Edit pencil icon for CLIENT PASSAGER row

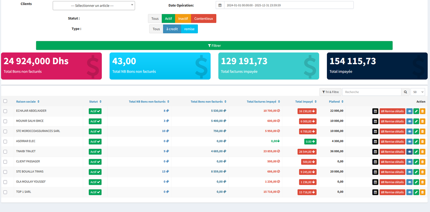click(x=416, y=162)
